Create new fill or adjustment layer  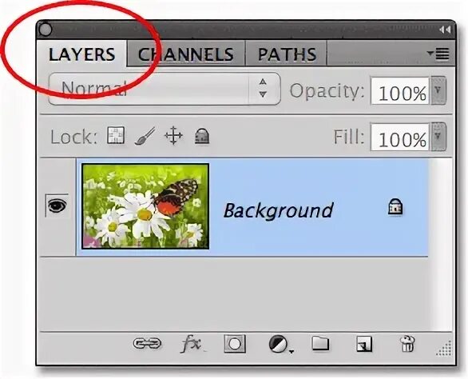280,344
